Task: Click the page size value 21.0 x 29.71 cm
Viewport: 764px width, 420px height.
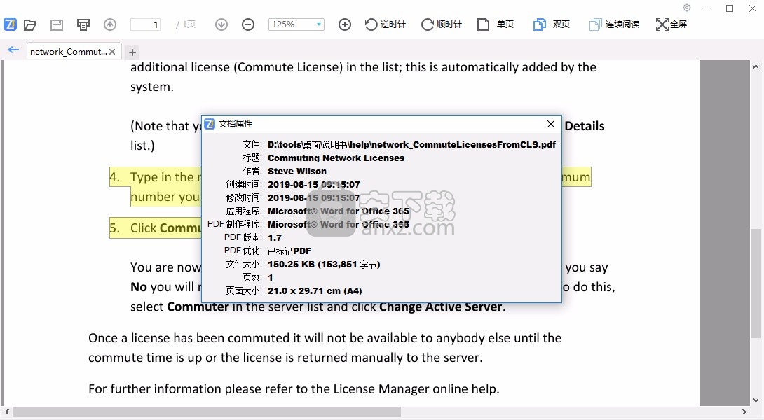Action: [x=315, y=291]
